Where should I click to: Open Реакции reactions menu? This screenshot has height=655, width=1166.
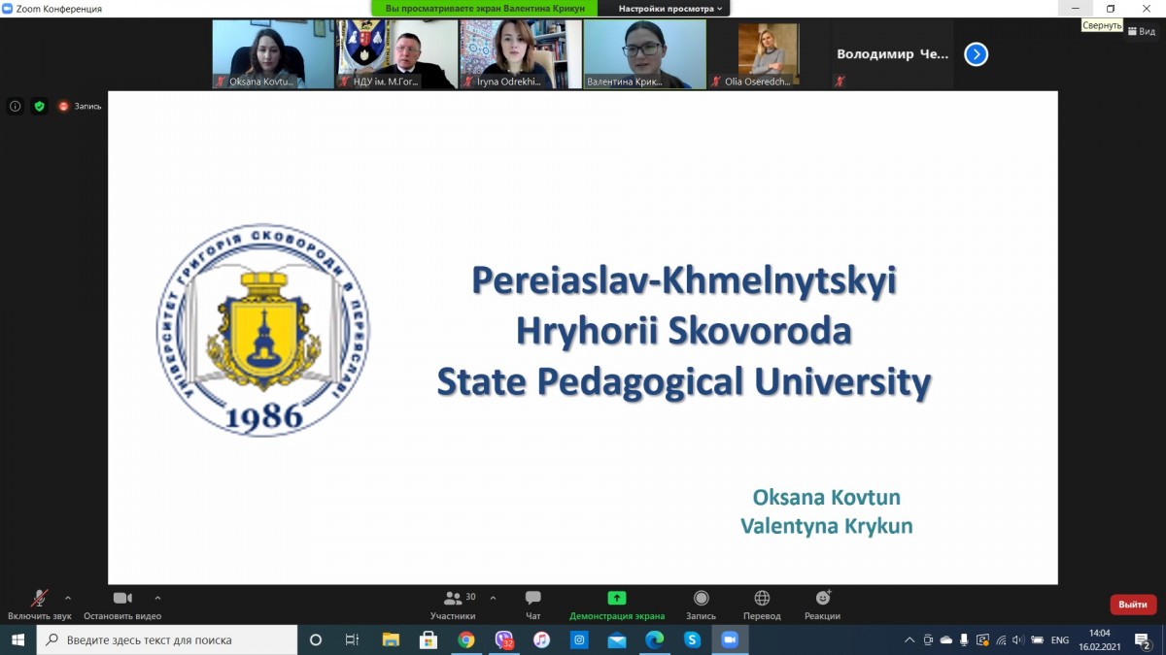822,605
